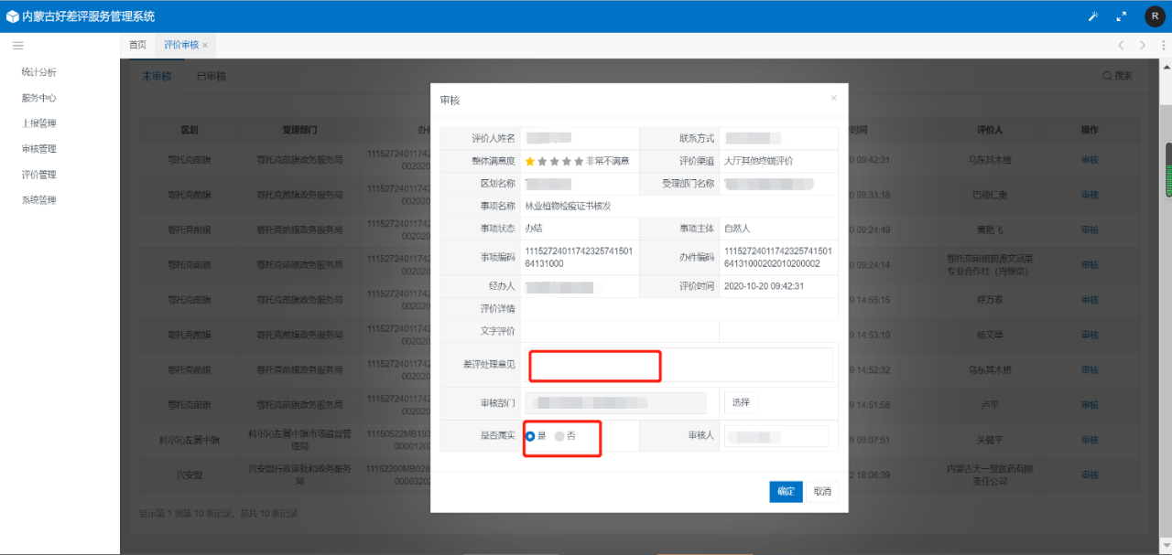Expand 服务中心 in the sidebar

click(x=39, y=98)
